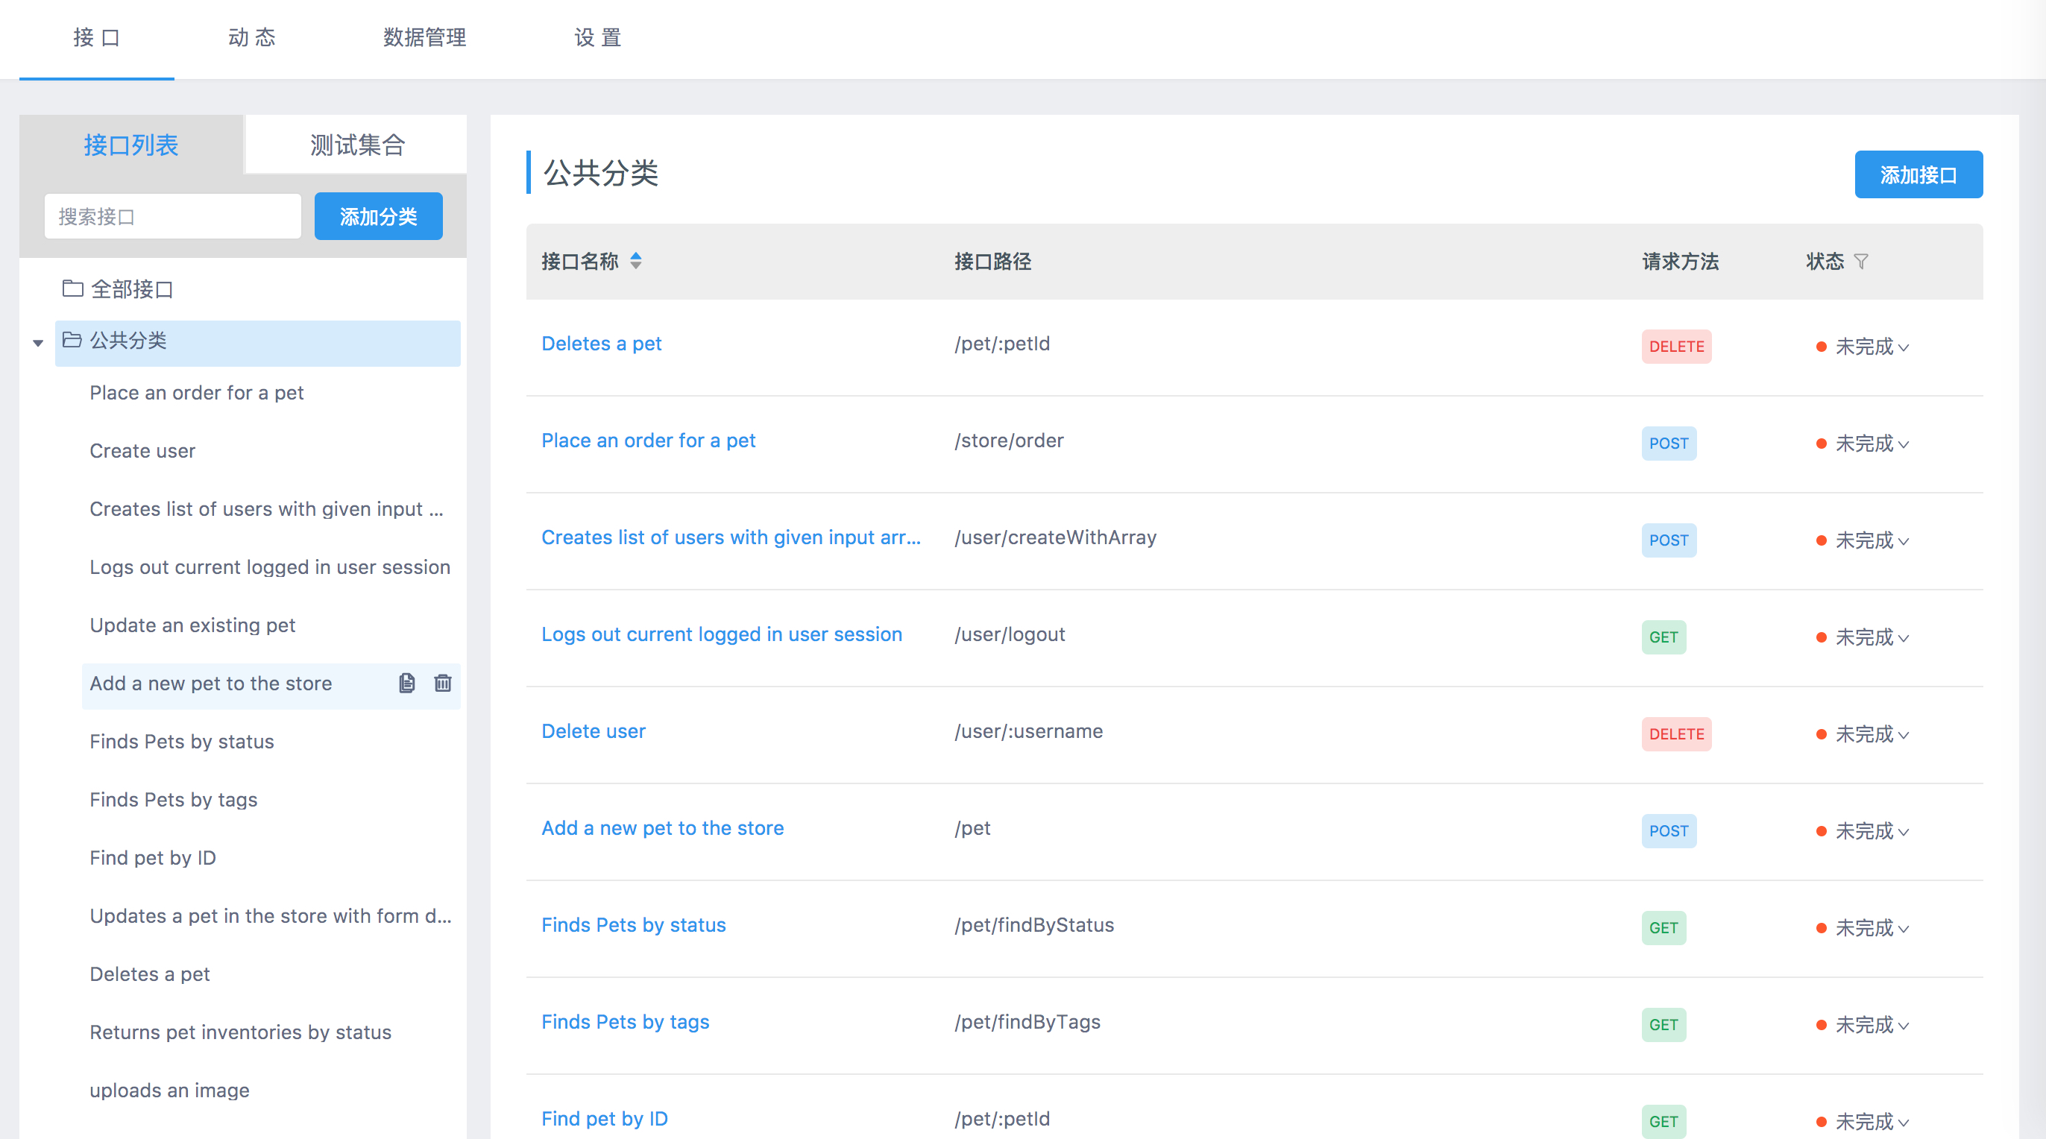Click the 添加分类 button
The height and width of the screenshot is (1139, 2046).
(378, 216)
